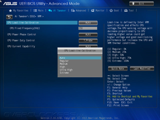
Task: Click the F5: Optimized Defaults hint
Action: point(121,99)
